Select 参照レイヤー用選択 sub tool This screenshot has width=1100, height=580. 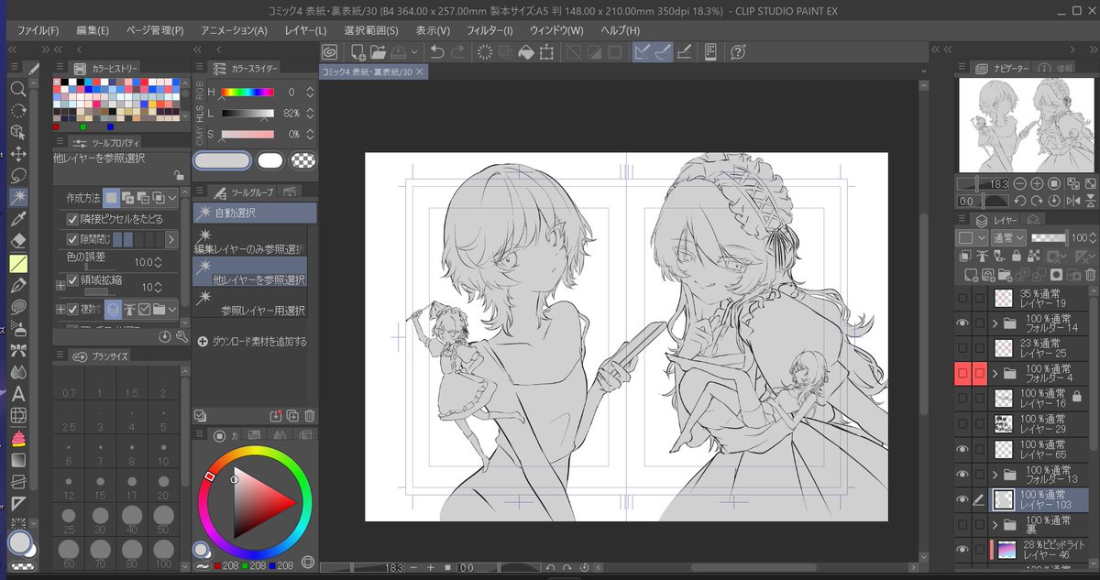tap(248, 301)
